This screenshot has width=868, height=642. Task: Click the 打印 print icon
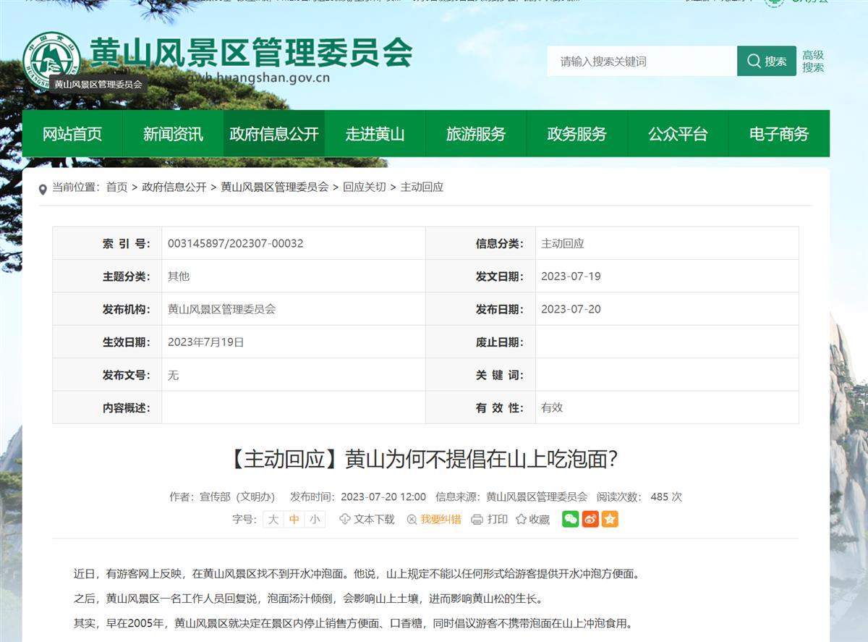[477, 519]
